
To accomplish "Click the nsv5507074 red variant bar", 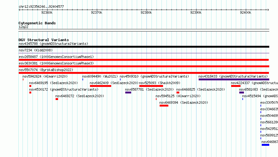I will [144, 73].
